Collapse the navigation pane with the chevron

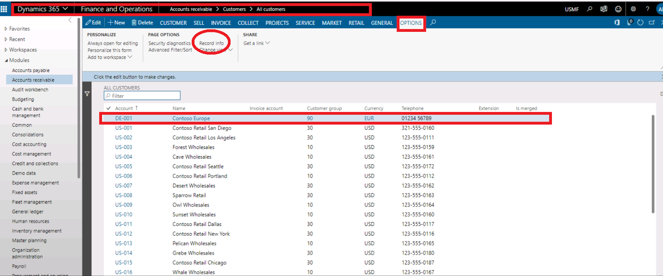tap(70, 20)
